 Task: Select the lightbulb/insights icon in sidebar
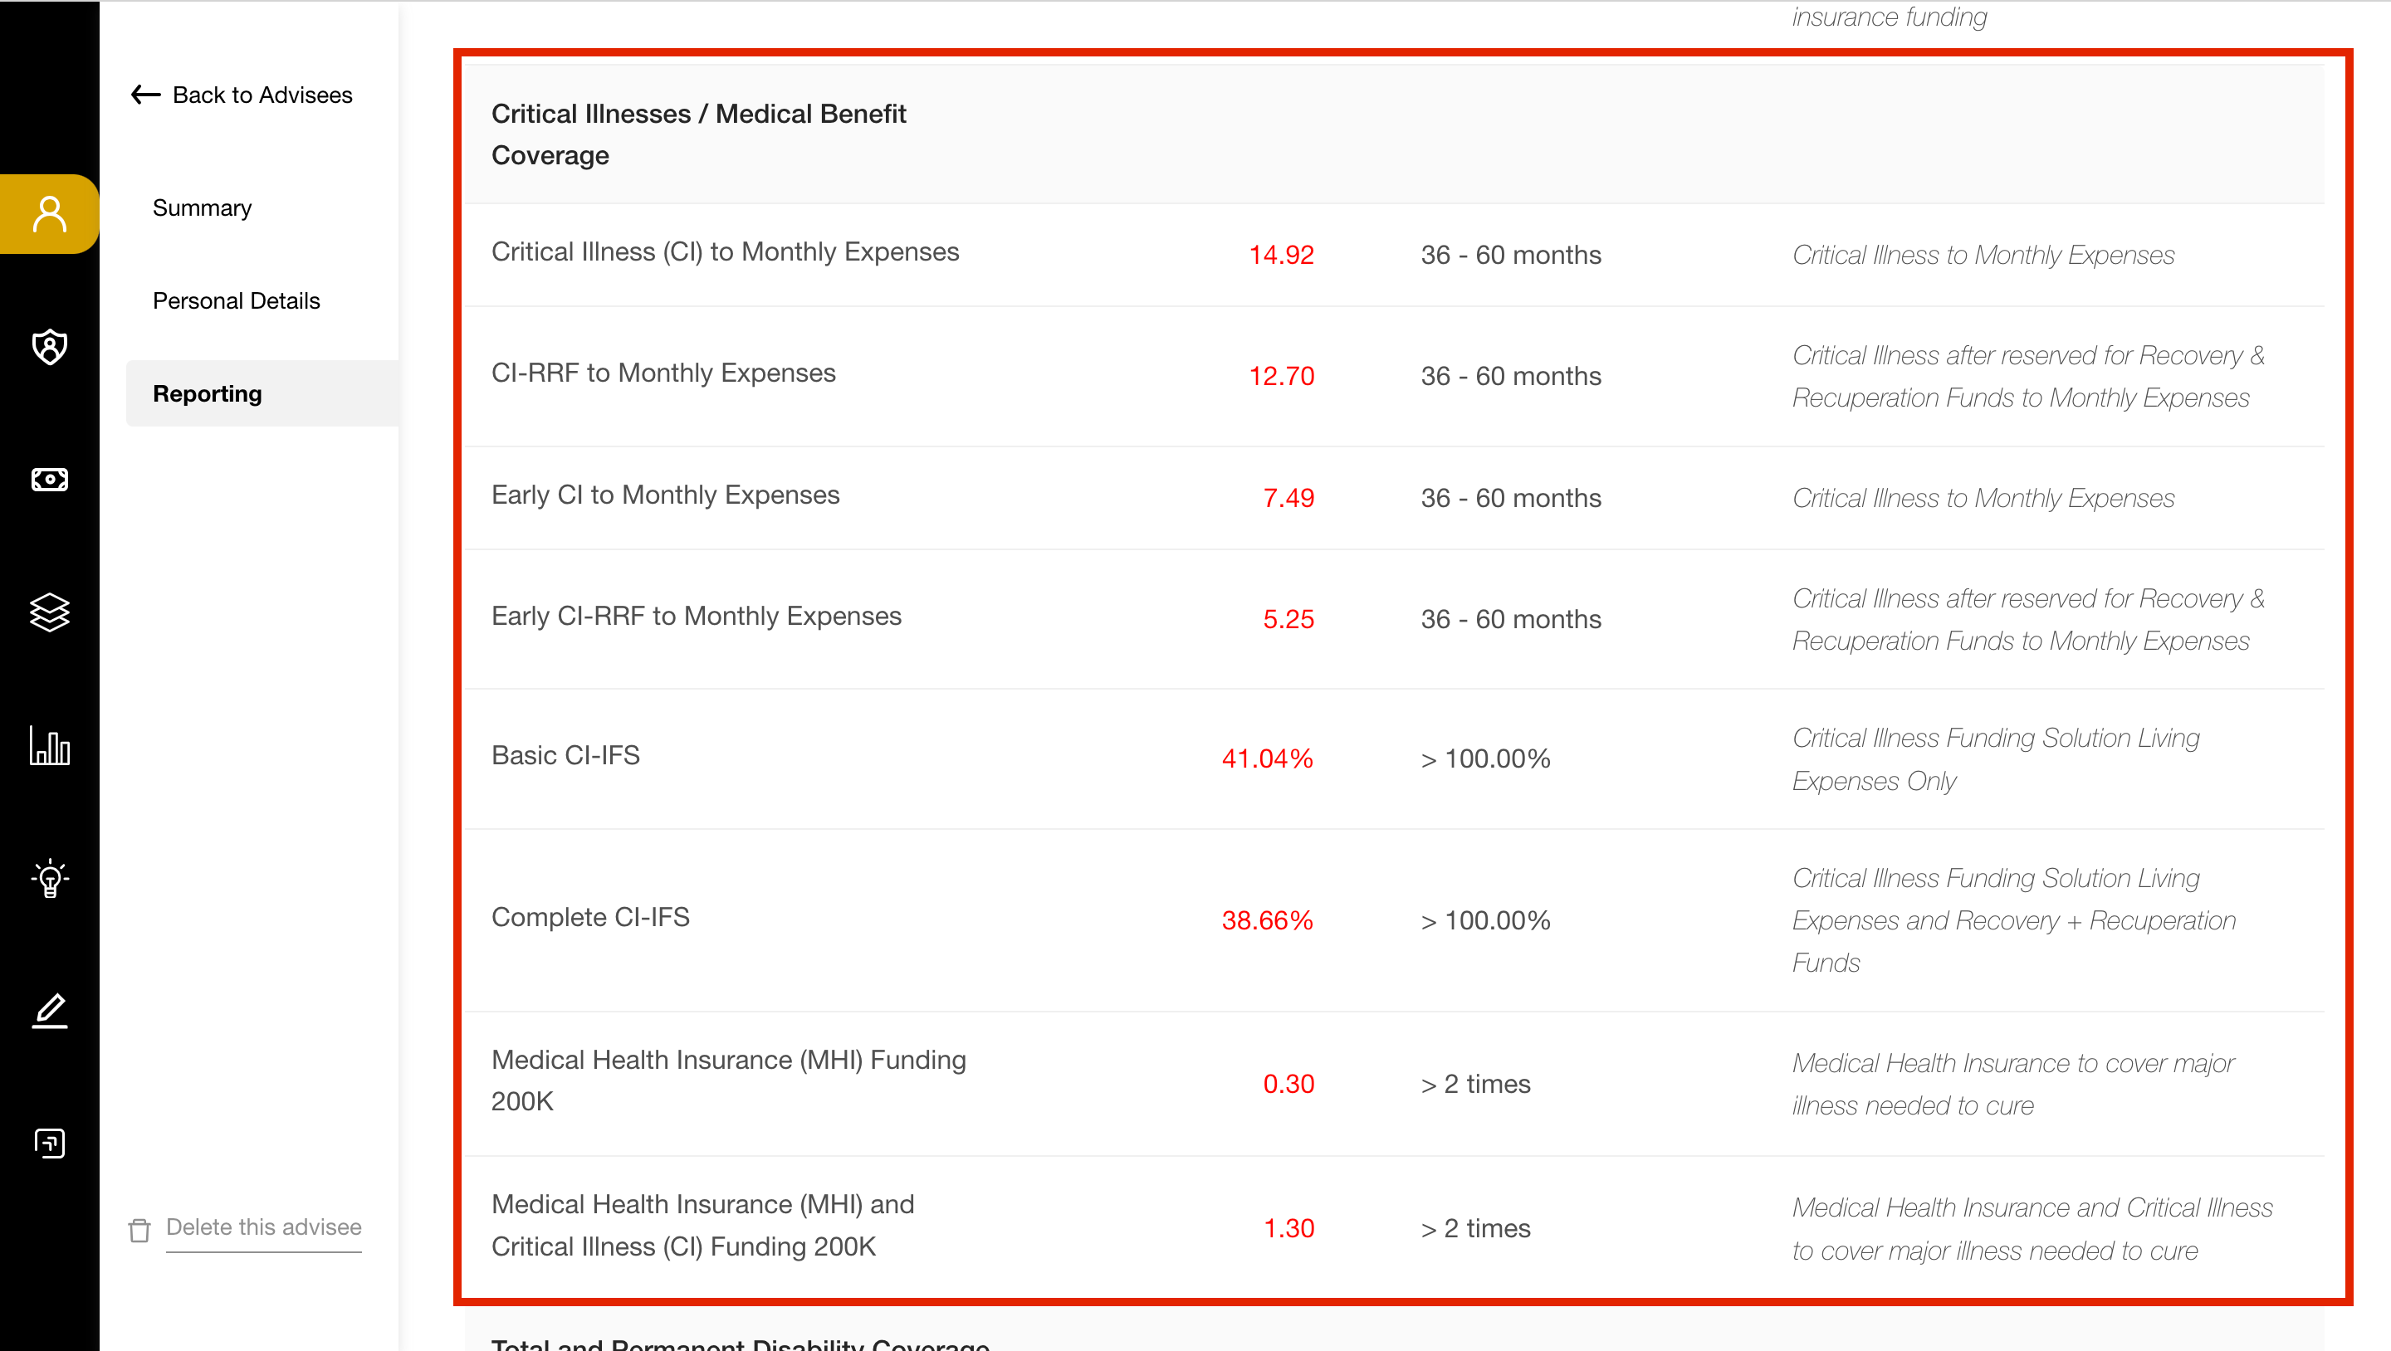[x=49, y=878]
